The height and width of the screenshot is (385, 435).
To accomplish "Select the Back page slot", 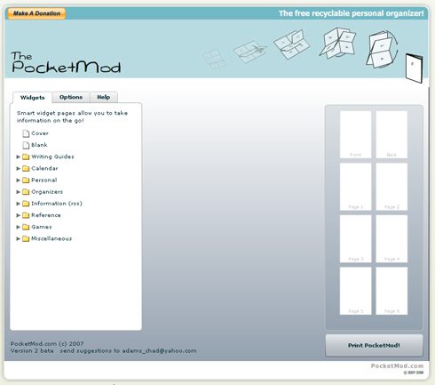I will coord(391,134).
